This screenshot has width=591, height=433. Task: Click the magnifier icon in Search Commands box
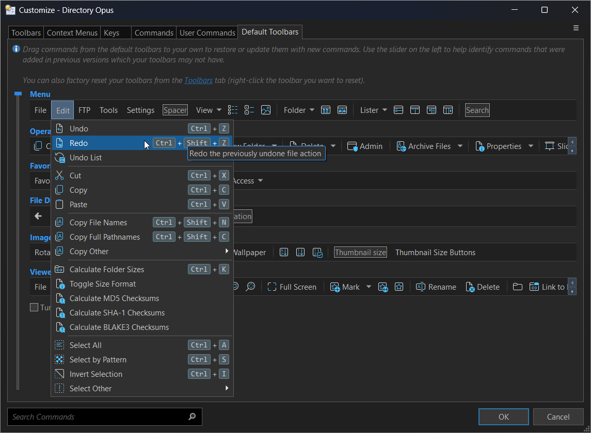pos(192,417)
